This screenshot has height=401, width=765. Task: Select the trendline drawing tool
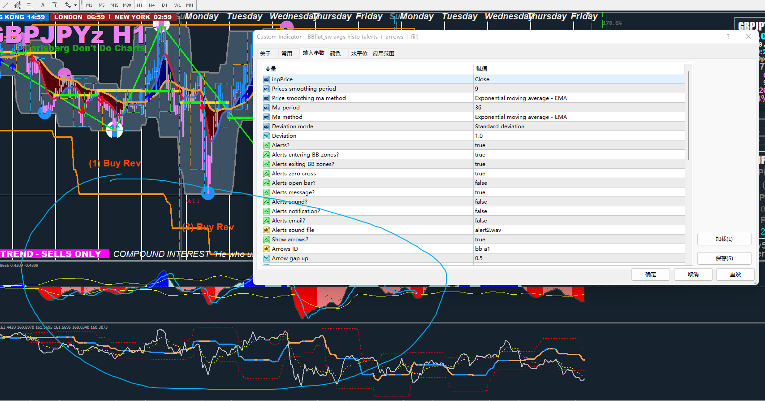5,5
